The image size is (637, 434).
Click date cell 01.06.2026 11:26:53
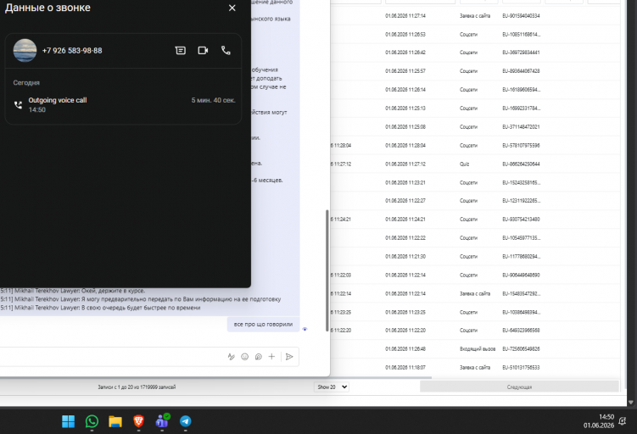coord(405,35)
